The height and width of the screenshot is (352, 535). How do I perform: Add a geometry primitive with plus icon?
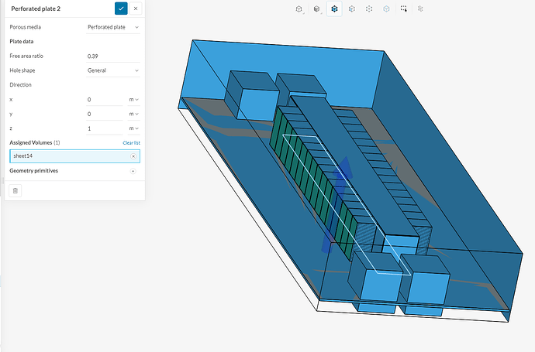pos(133,171)
